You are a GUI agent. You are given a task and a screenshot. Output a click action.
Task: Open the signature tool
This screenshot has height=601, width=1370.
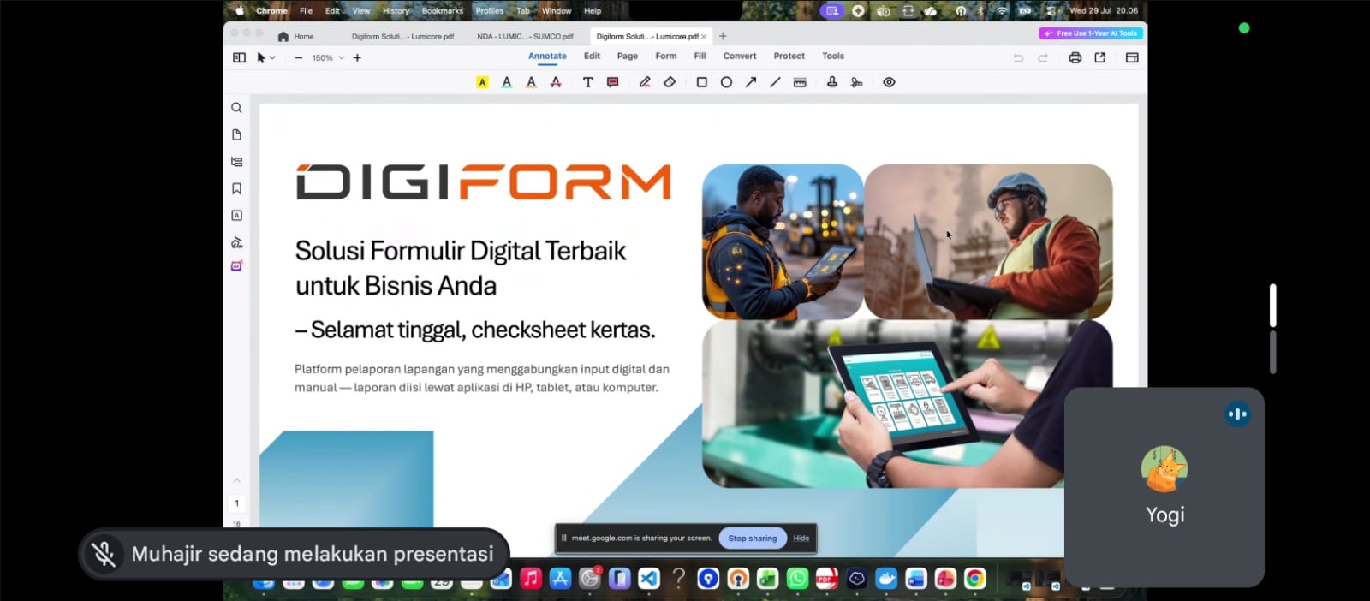click(x=856, y=82)
